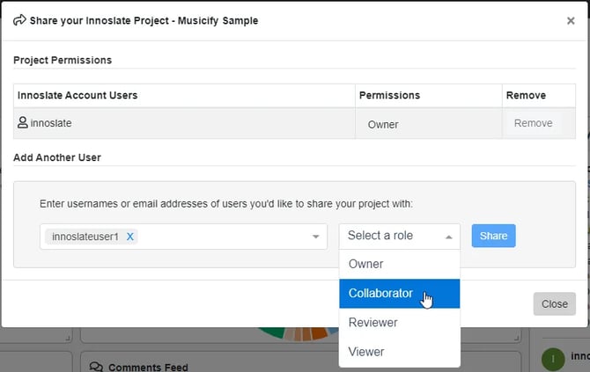The height and width of the screenshot is (372, 590).
Task: Click the Comments Feed title in background
Action: (148, 367)
